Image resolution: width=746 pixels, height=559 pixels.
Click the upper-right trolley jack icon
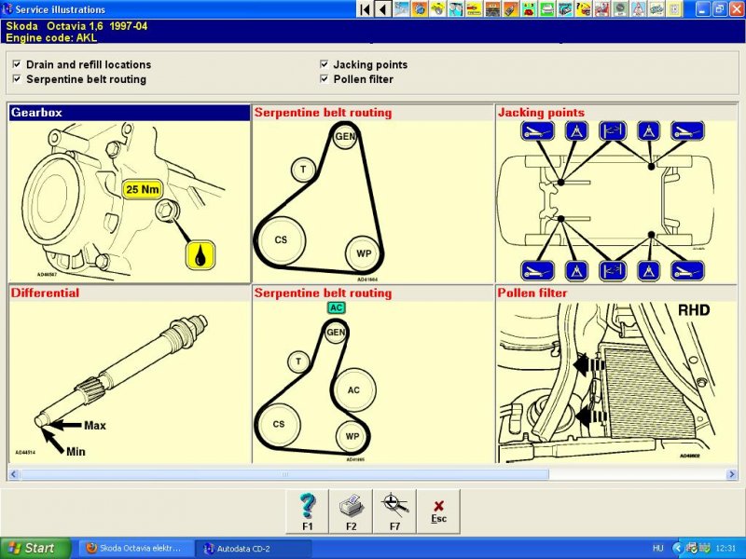687,130
